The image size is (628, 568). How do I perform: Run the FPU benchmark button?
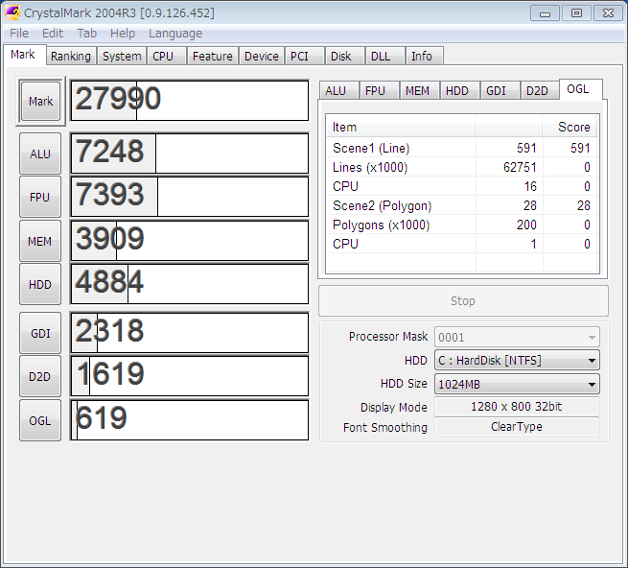[x=40, y=198]
